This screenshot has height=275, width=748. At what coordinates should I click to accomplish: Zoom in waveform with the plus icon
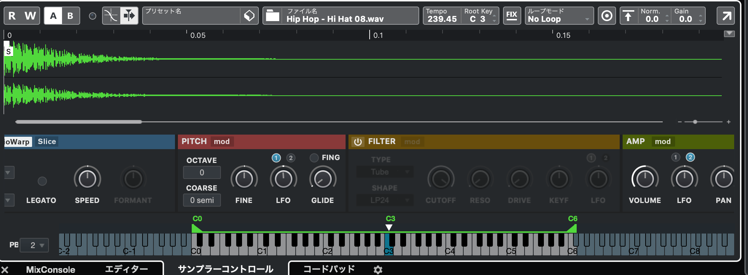coord(729,122)
